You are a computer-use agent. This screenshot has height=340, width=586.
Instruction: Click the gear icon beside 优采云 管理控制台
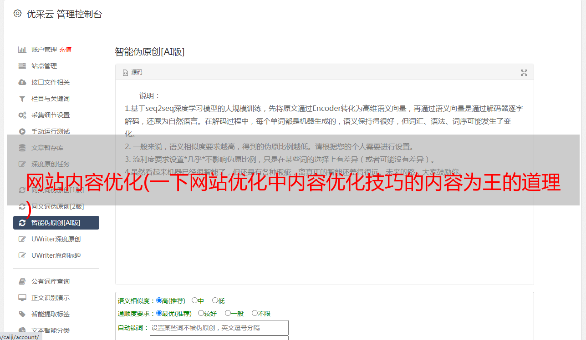click(x=17, y=14)
